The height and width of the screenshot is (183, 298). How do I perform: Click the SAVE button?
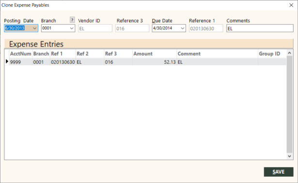coord(279,172)
